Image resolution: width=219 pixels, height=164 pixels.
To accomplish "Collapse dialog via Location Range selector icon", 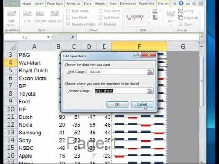I will click(x=150, y=91).
